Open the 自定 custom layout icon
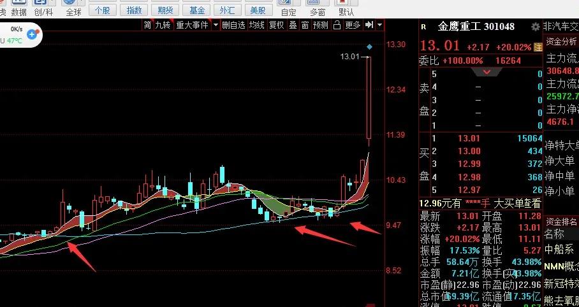 pos(288,8)
